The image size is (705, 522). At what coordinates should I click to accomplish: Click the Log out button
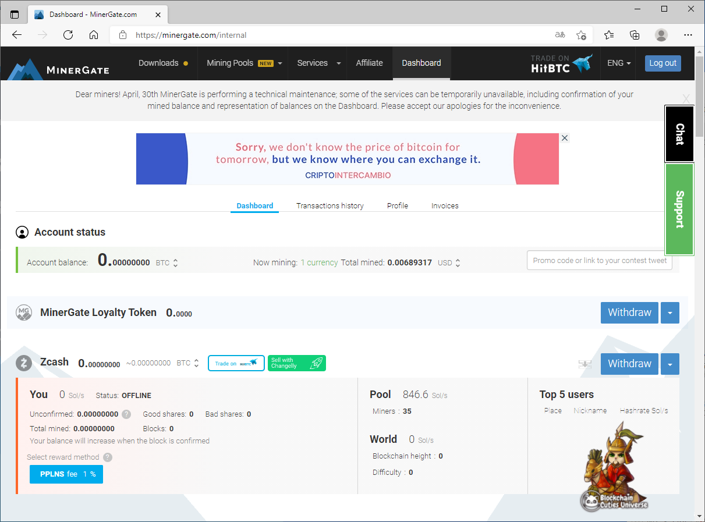(x=663, y=63)
